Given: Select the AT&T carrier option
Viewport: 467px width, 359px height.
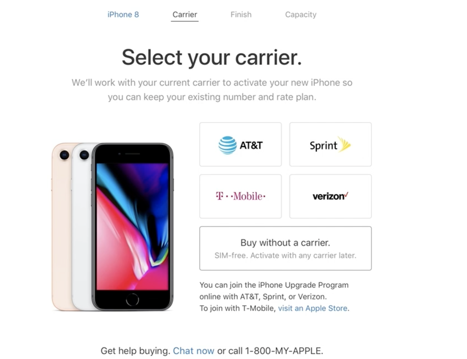Looking at the screenshot, I should pos(240,144).
